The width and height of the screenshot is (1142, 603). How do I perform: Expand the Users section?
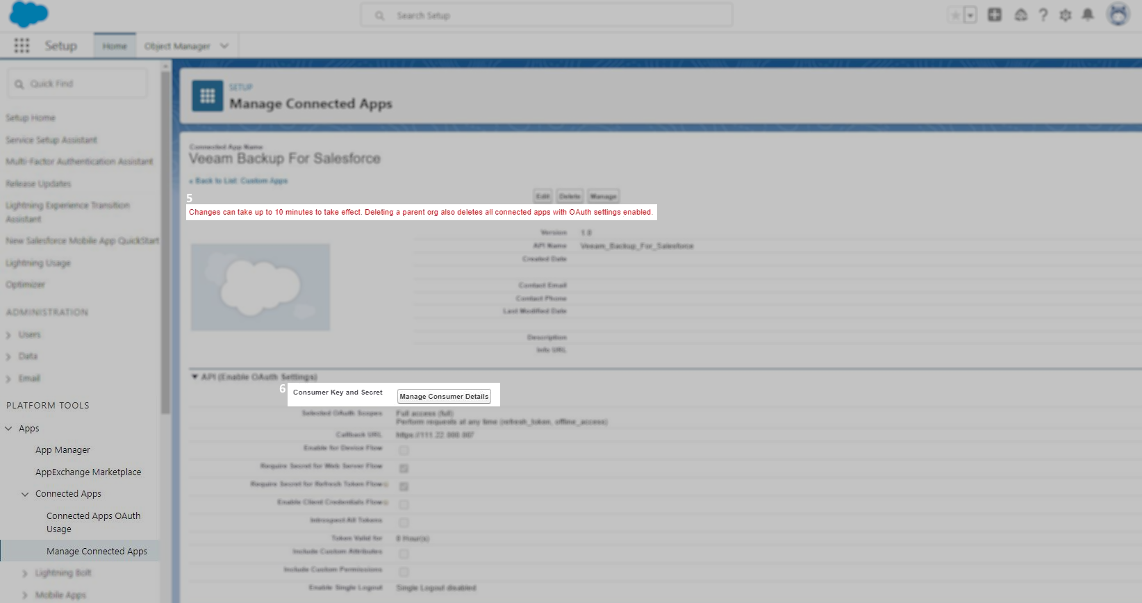pos(8,336)
